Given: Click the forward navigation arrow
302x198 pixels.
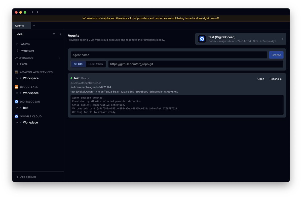Looking at the screenshot, I should pyautogui.click(x=38, y=12).
